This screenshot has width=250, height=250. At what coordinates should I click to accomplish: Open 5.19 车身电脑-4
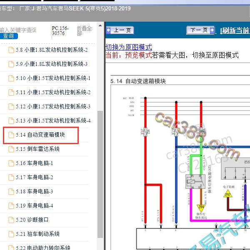(34, 205)
